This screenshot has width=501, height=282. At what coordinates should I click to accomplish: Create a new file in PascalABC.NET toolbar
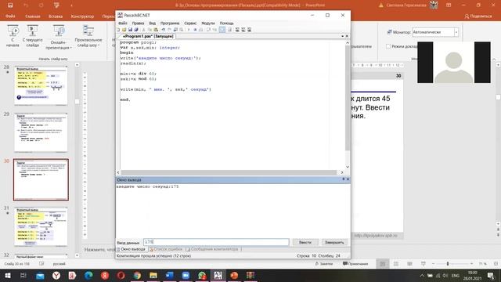click(x=118, y=30)
